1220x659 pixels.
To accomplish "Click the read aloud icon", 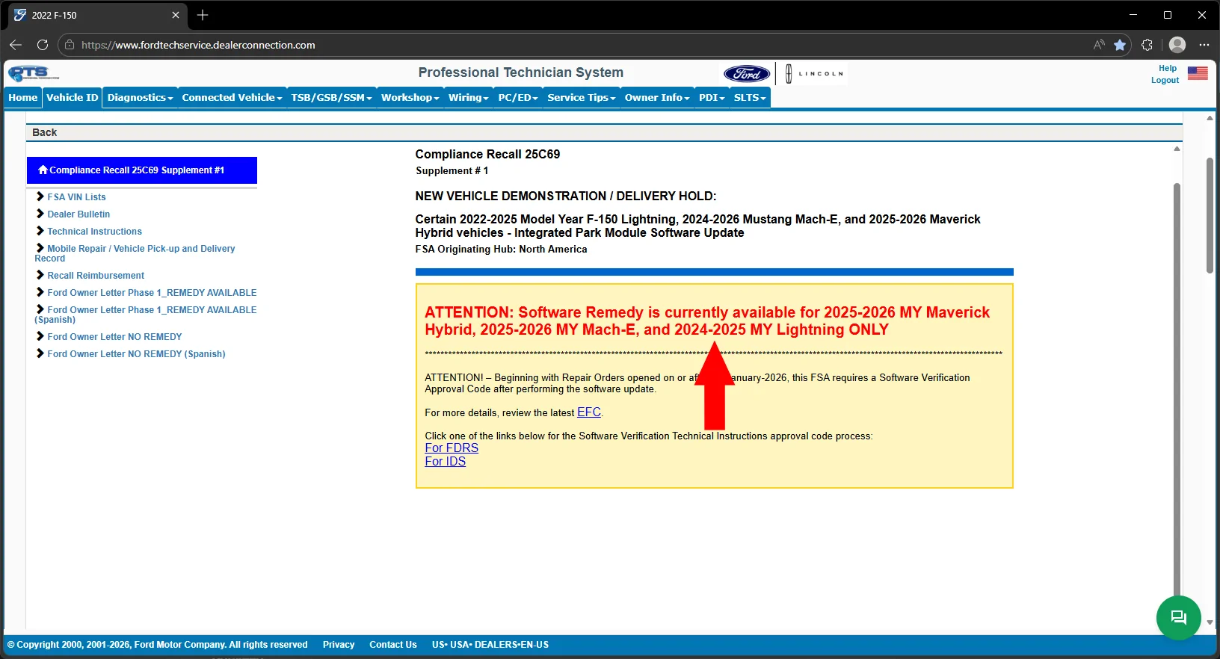I will tap(1099, 45).
